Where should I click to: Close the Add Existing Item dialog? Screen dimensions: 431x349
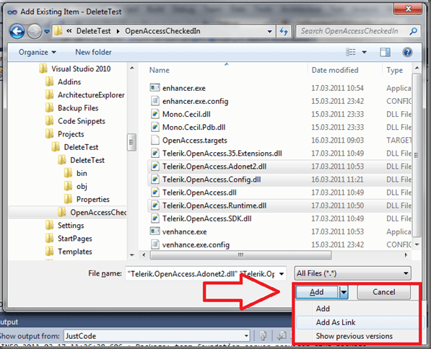pos(408,9)
